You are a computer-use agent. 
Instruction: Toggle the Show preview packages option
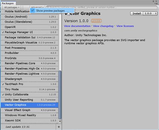52,11
